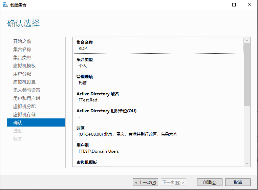This screenshot has height=190, width=258.
Task: Click the Active Directory 域名 heading
Action: point(98,94)
